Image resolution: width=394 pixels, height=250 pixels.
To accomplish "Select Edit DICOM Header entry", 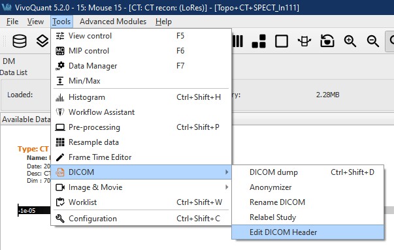I will (308, 232).
